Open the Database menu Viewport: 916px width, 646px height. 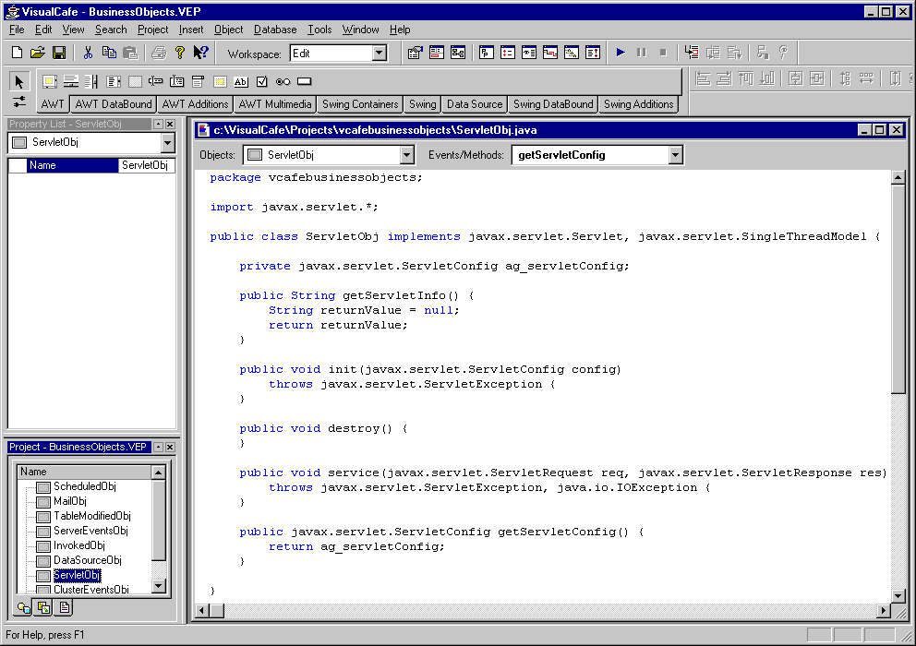[x=275, y=30]
